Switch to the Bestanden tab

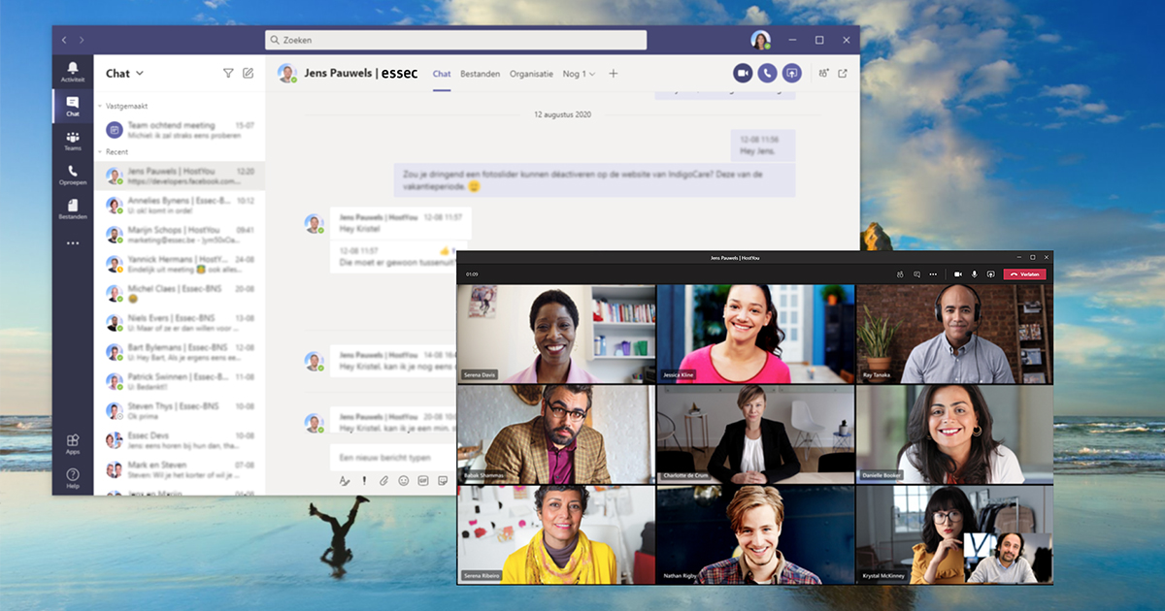[x=481, y=74]
